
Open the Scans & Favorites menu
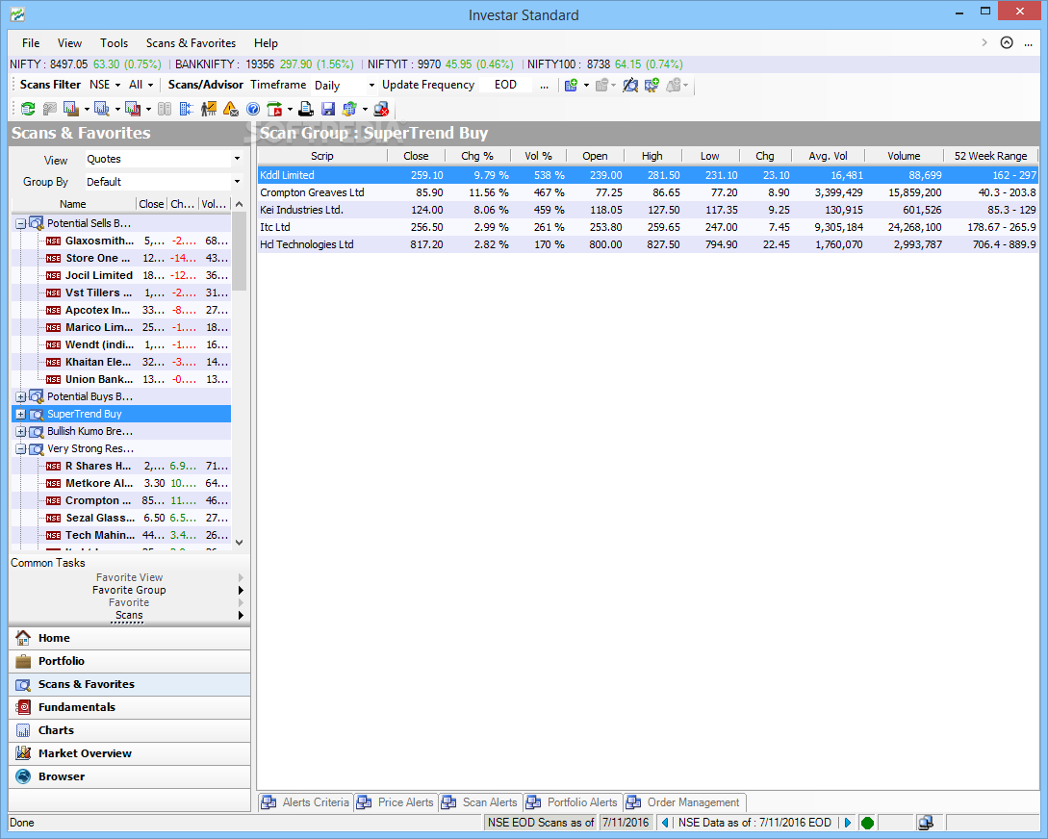tap(191, 42)
